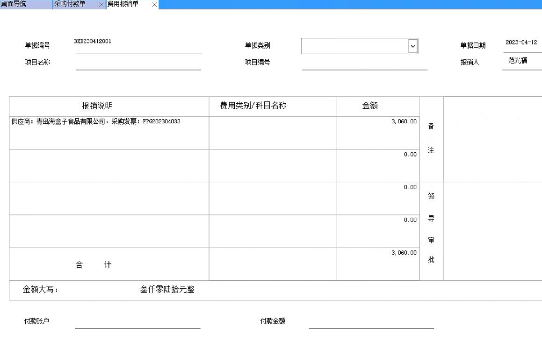Image resolution: width=542 pixels, height=341 pixels.
Task: Focus the 付款账户 input field
Action: 137,322
